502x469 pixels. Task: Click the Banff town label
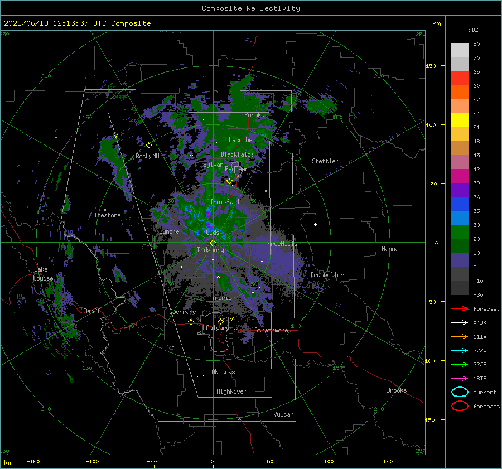(x=92, y=311)
